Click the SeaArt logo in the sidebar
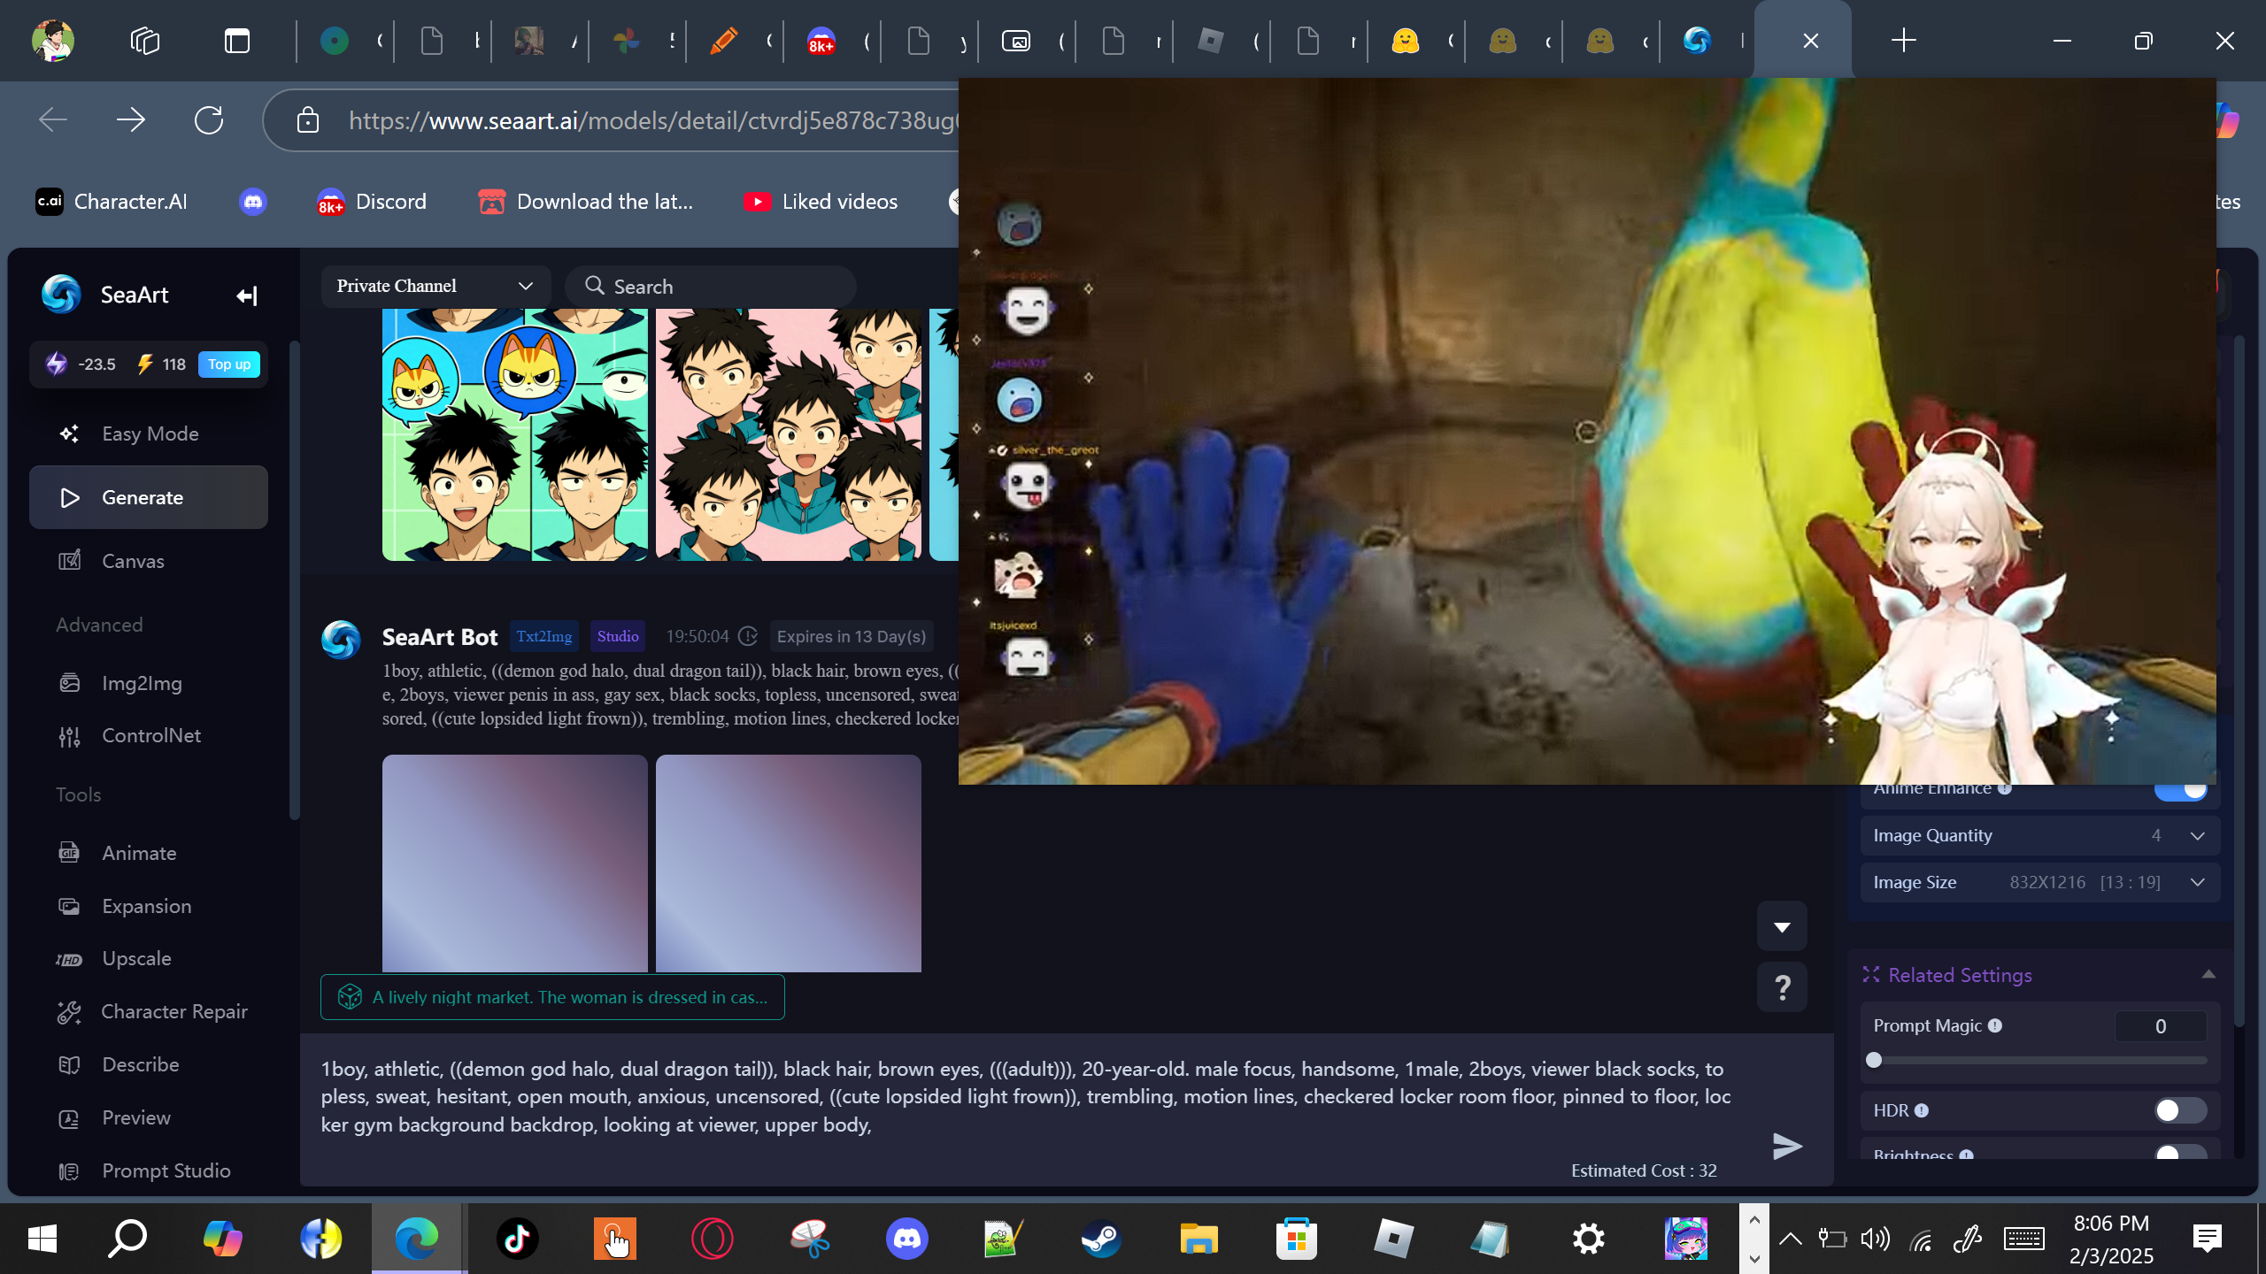The height and width of the screenshot is (1274, 2266). coord(61,295)
